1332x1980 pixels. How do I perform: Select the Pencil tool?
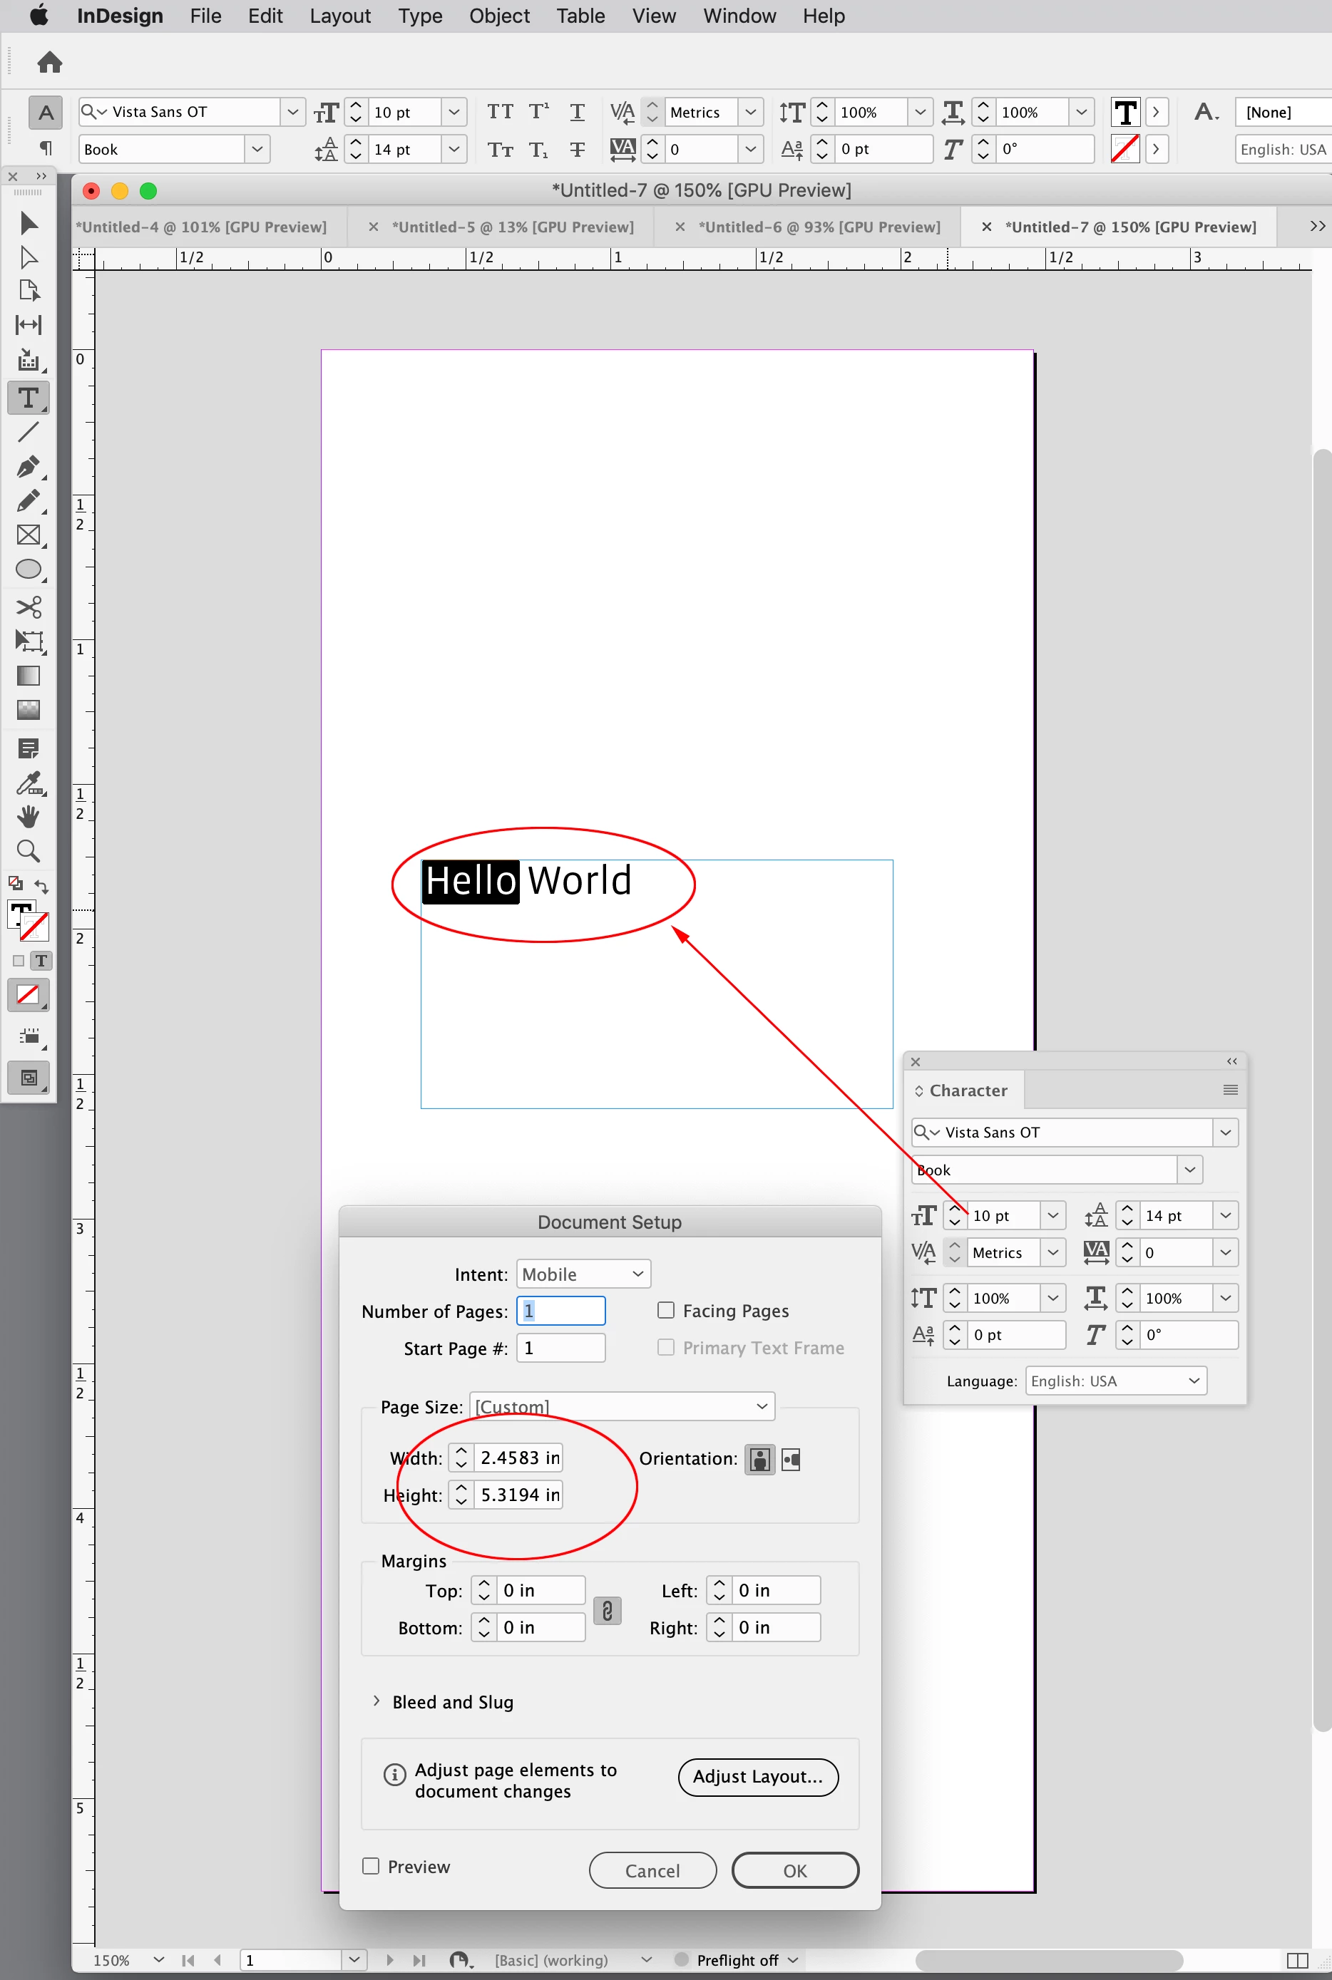[28, 501]
